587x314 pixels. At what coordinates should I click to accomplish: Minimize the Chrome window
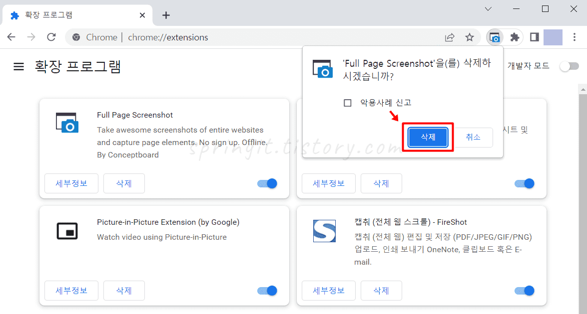[516, 8]
